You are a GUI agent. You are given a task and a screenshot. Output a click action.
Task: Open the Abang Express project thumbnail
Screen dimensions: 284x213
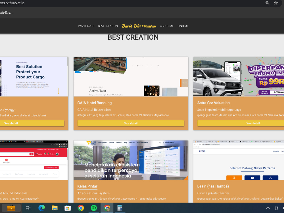(34, 160)
